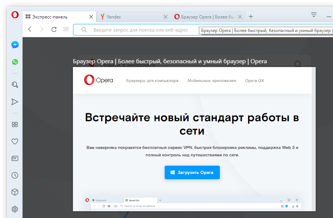Click the search icon behind the preview

(x=298, y=64)
